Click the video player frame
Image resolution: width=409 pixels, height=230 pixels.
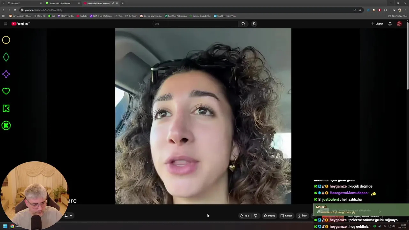click(203, 116)
